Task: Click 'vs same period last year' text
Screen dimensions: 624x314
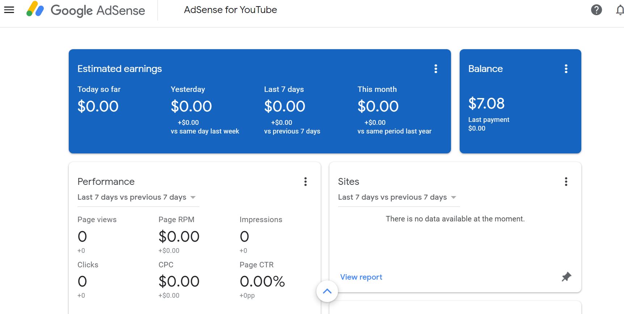Action: (x=395, y=131)
